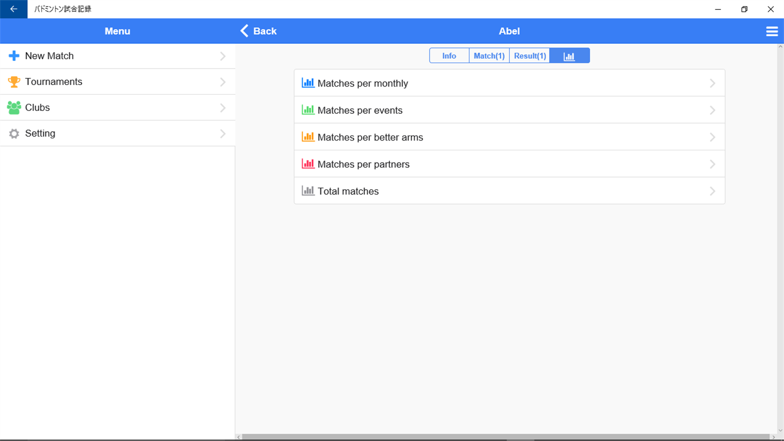The image size is (784, 441).
Task: Open Matches per events statistics
Action: click(x=510, y=110)
